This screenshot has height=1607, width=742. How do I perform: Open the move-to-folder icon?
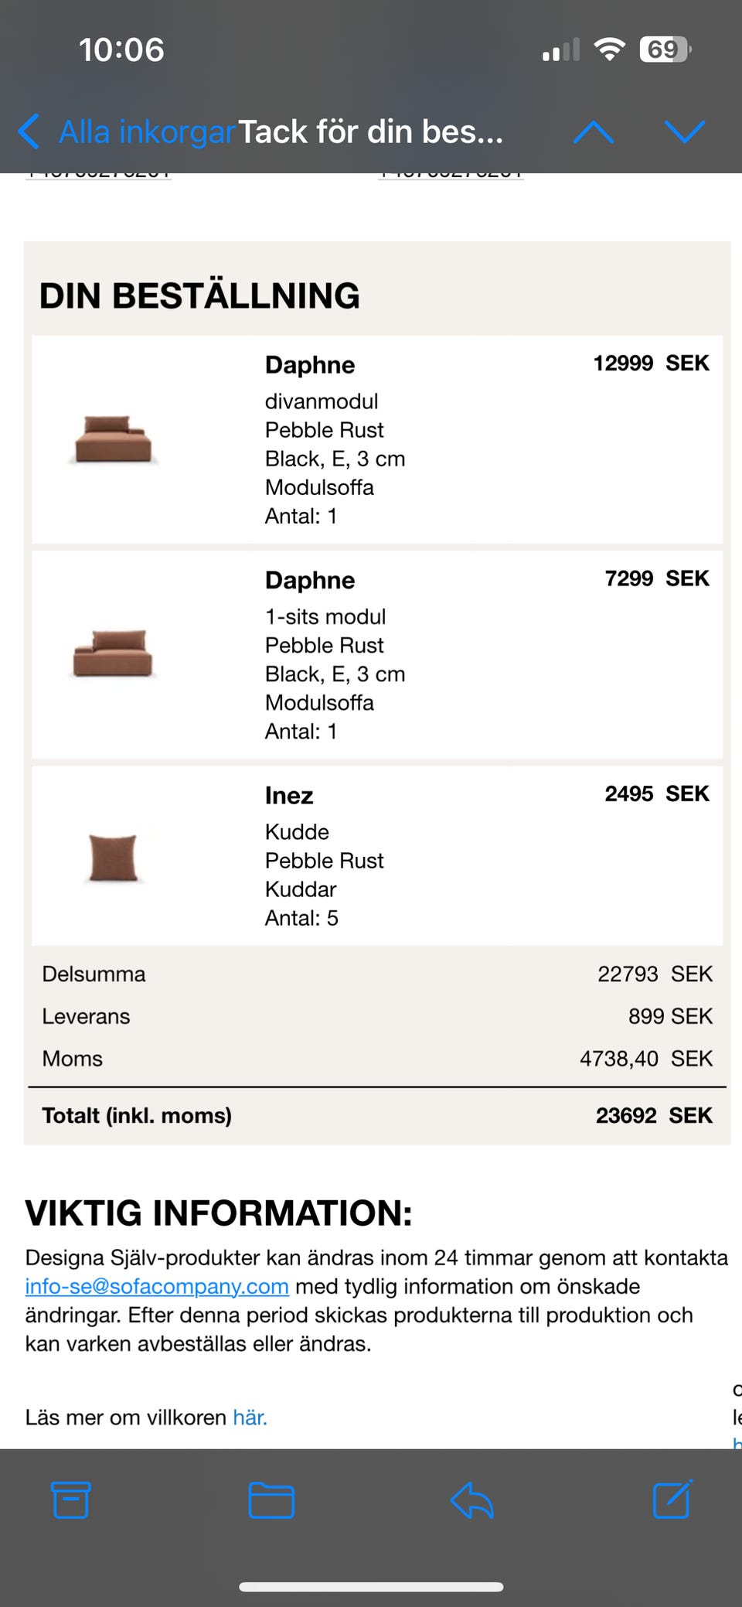point(271,1500)
